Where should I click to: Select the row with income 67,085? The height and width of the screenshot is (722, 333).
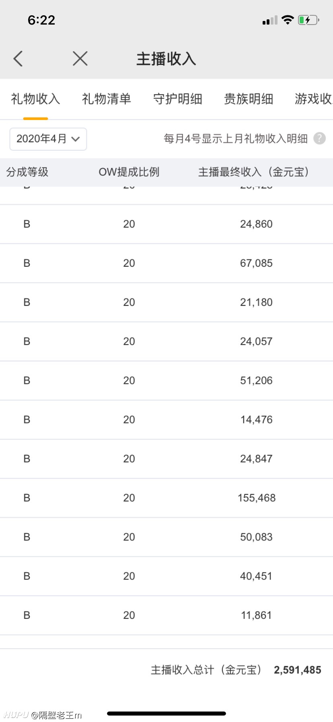click(x=166, y=263)
